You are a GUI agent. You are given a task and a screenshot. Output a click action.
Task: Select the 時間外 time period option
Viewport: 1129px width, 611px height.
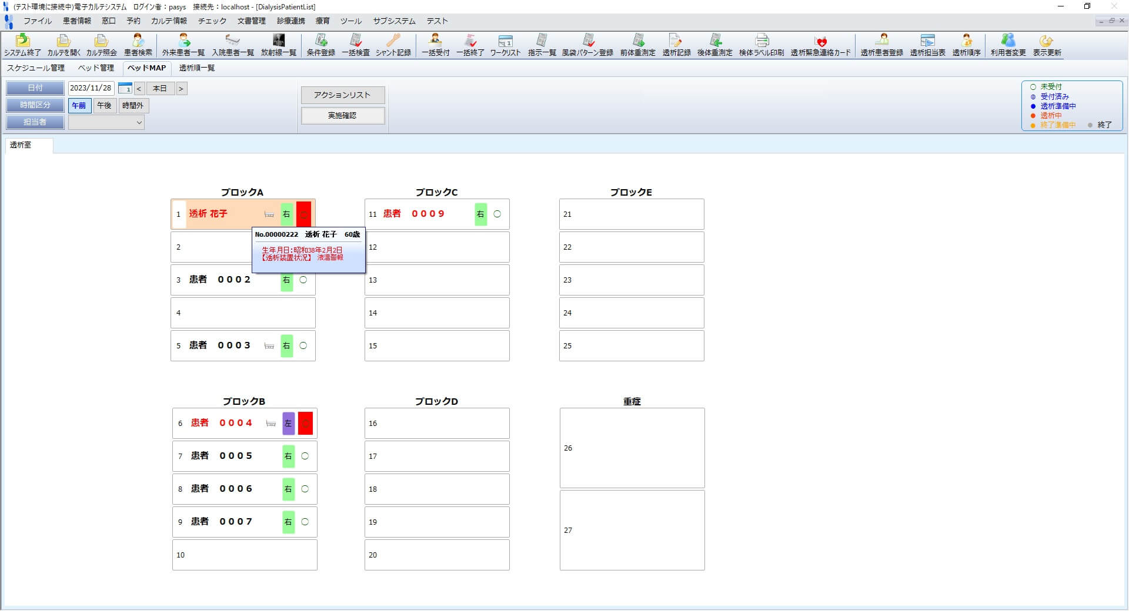coord(133,106)
